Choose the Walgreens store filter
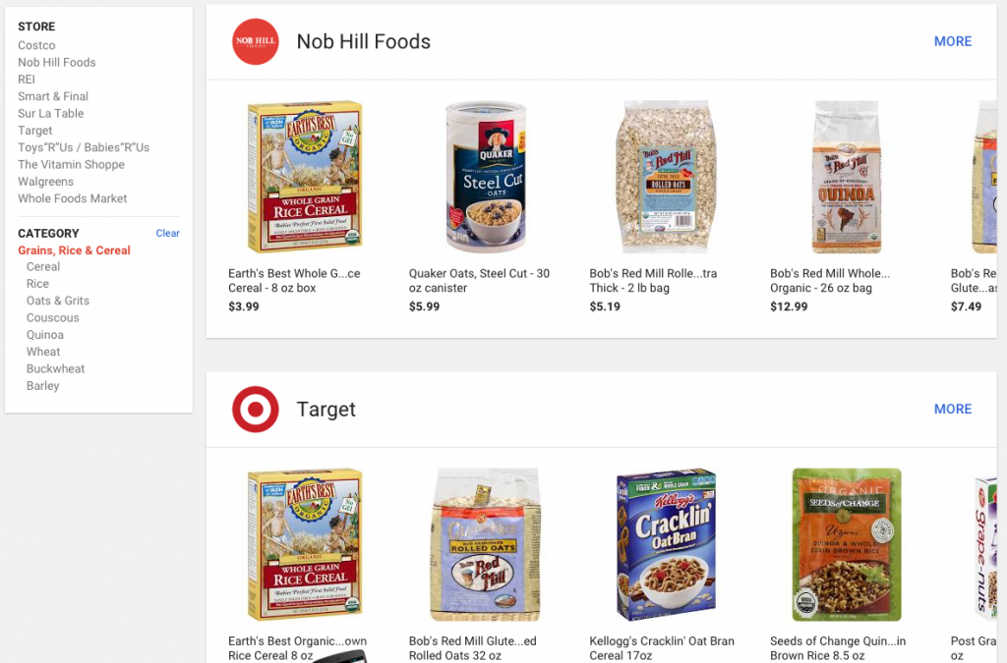Viewport: 1007px width, 663px height. (x=45, y=182)
